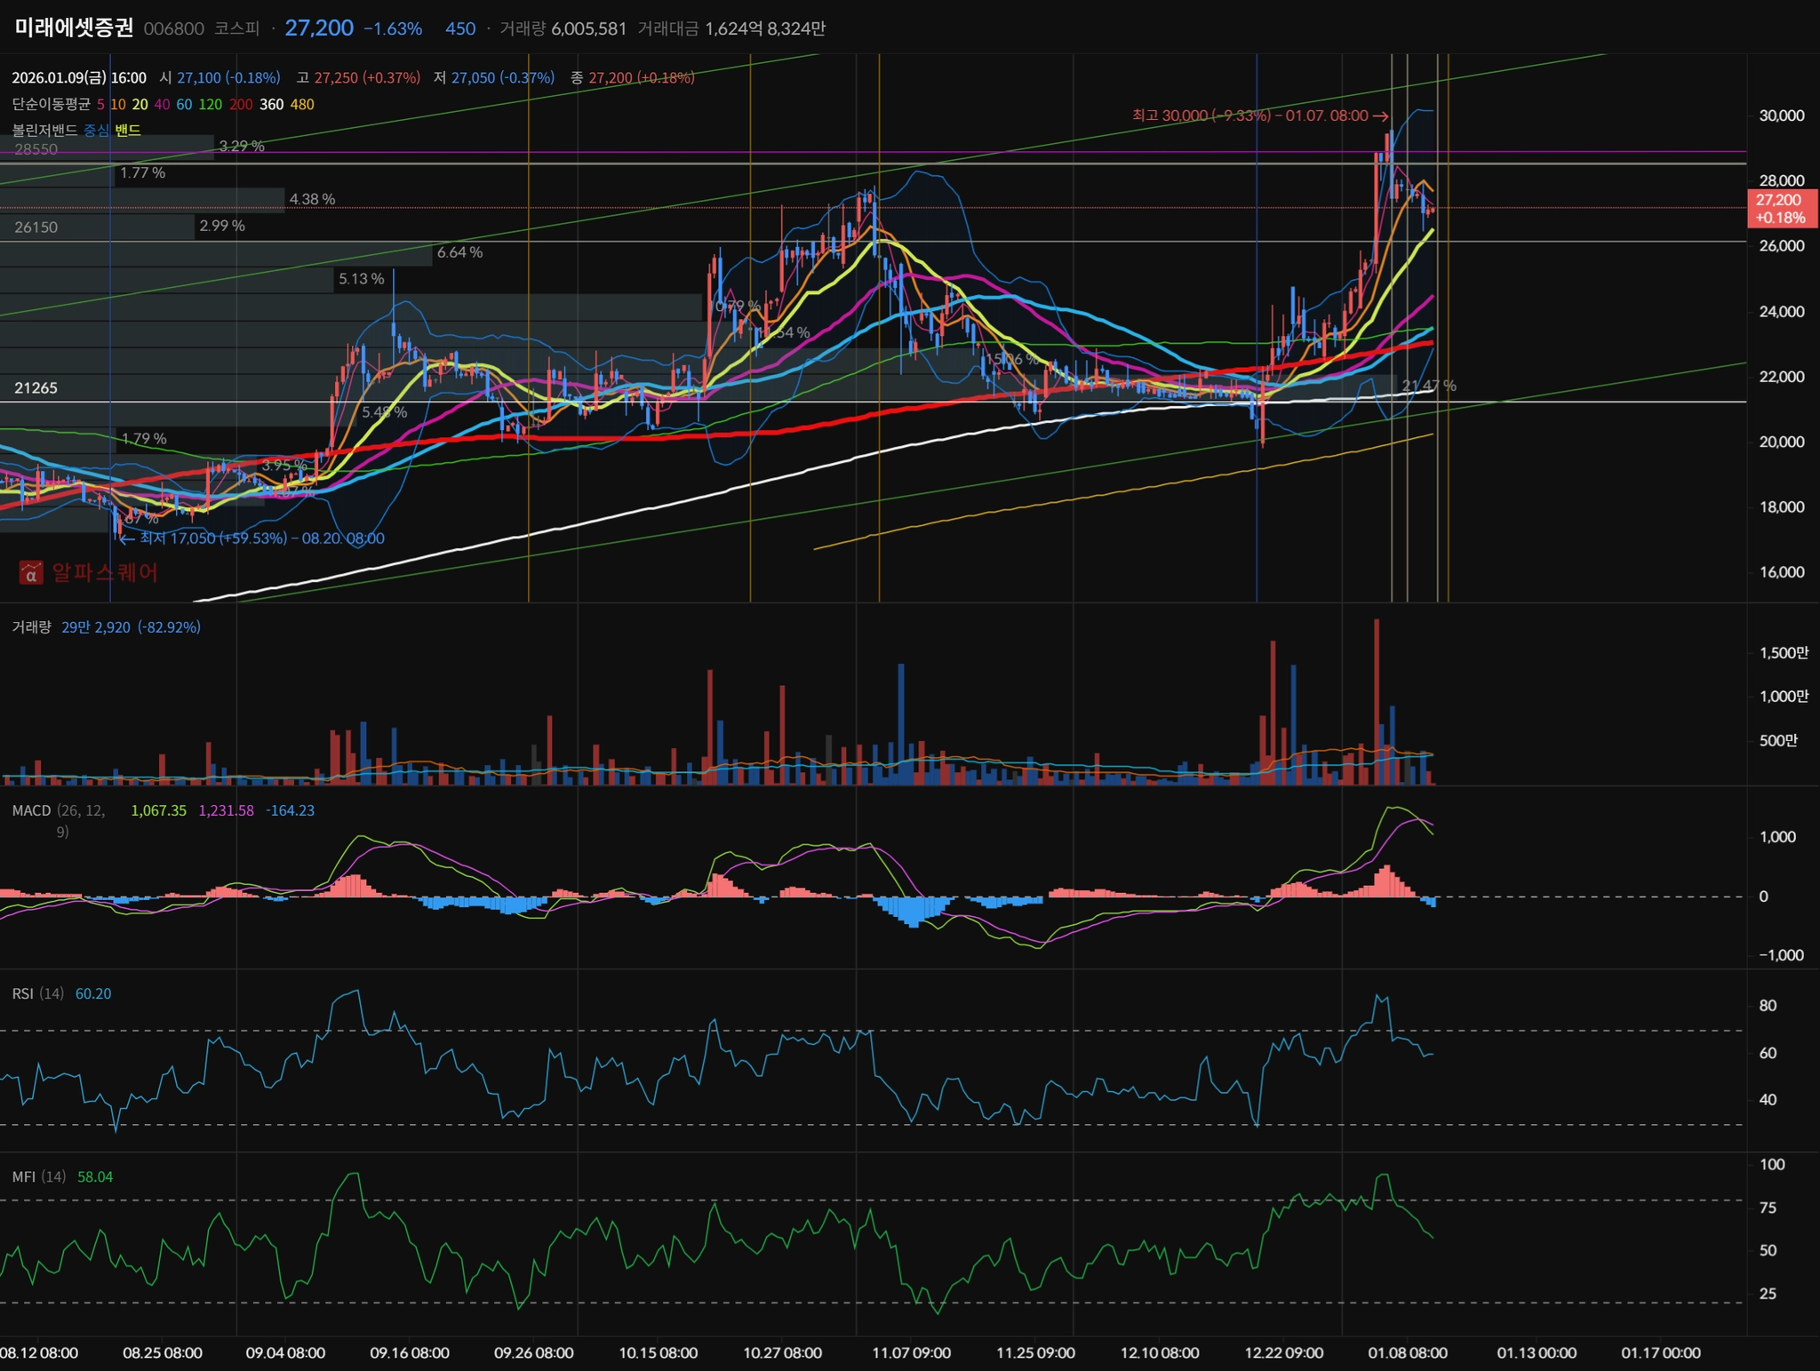Click the 볼린저밴드 중심 line label
1820x1371 pixels.
96,131
